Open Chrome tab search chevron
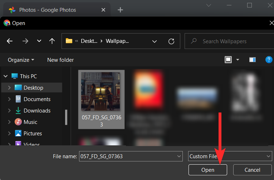The width and height of the screenshot is (274, 180). [209, 5]
